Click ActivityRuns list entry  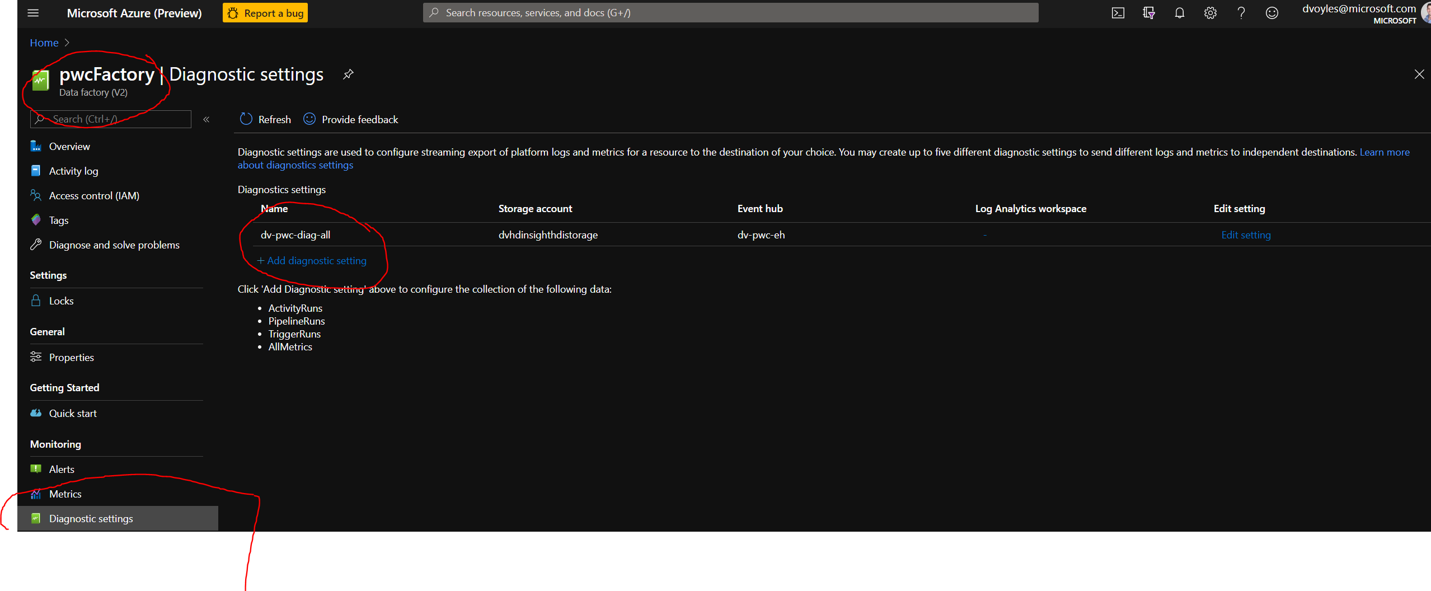pos(295,308)
